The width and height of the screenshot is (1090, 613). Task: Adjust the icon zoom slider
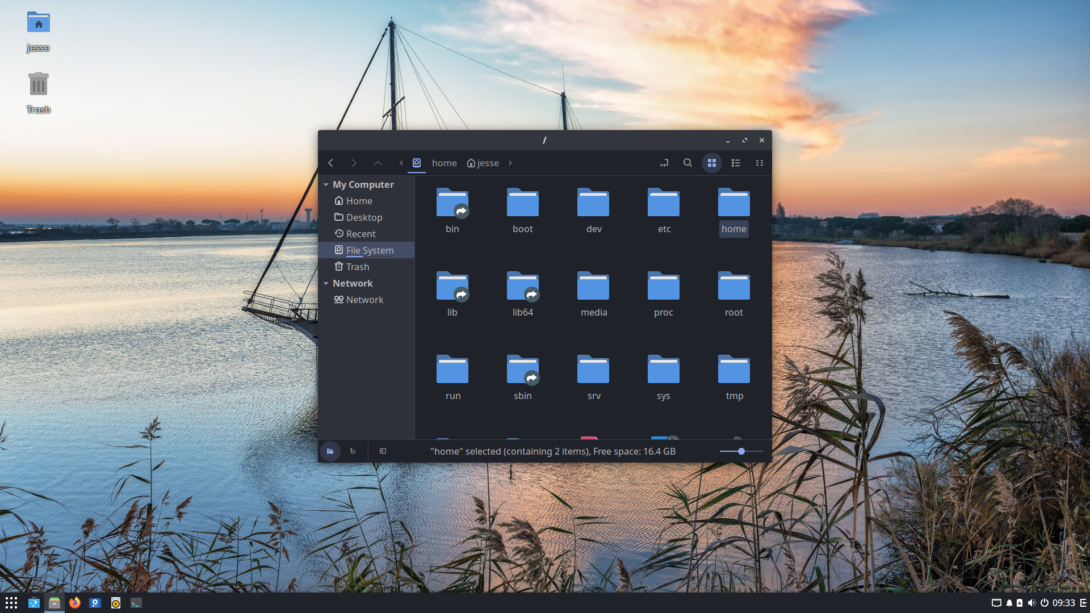(741, 451)
